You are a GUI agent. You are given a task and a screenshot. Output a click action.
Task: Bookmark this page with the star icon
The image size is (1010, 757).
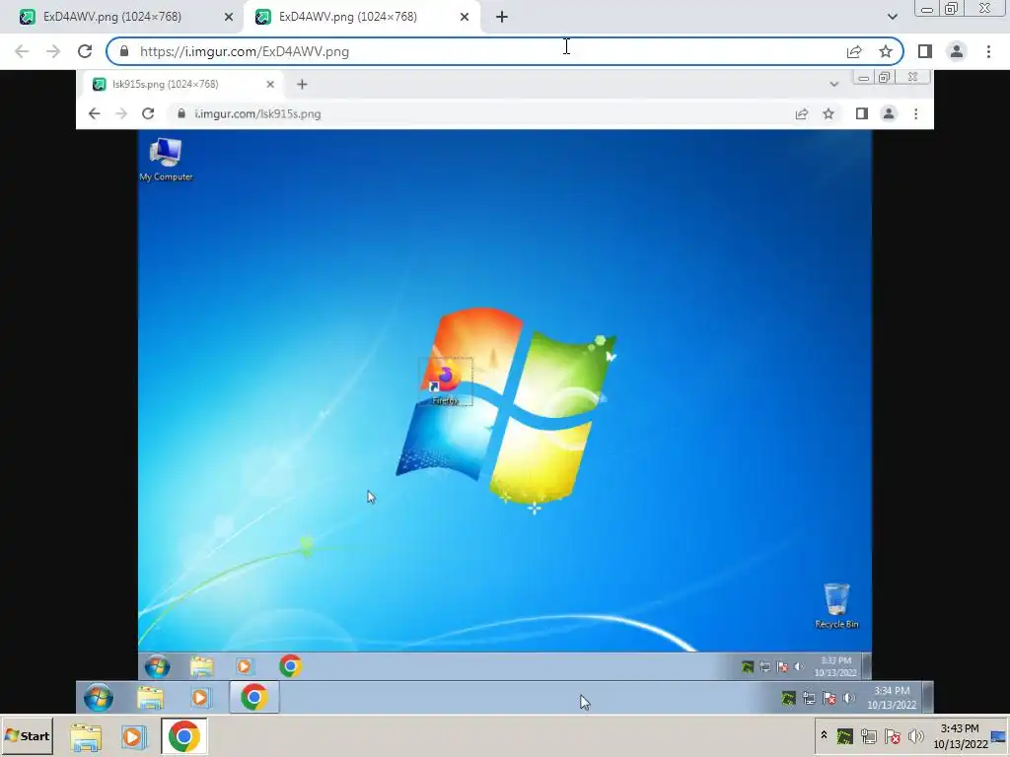click(886, 51)
